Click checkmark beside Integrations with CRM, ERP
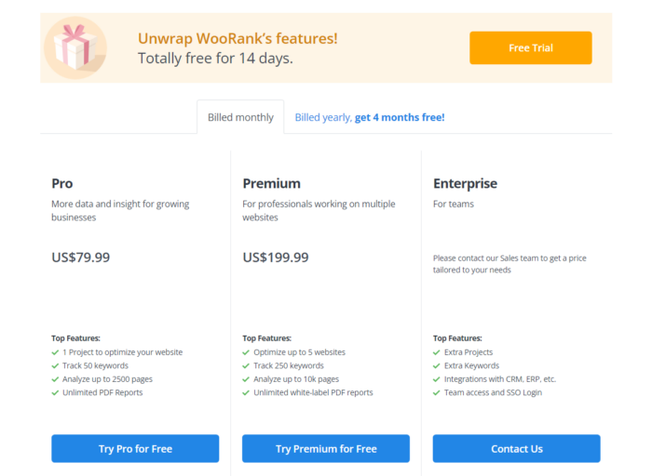This screenshot has height=476, width=652. (x=436, y=379)
